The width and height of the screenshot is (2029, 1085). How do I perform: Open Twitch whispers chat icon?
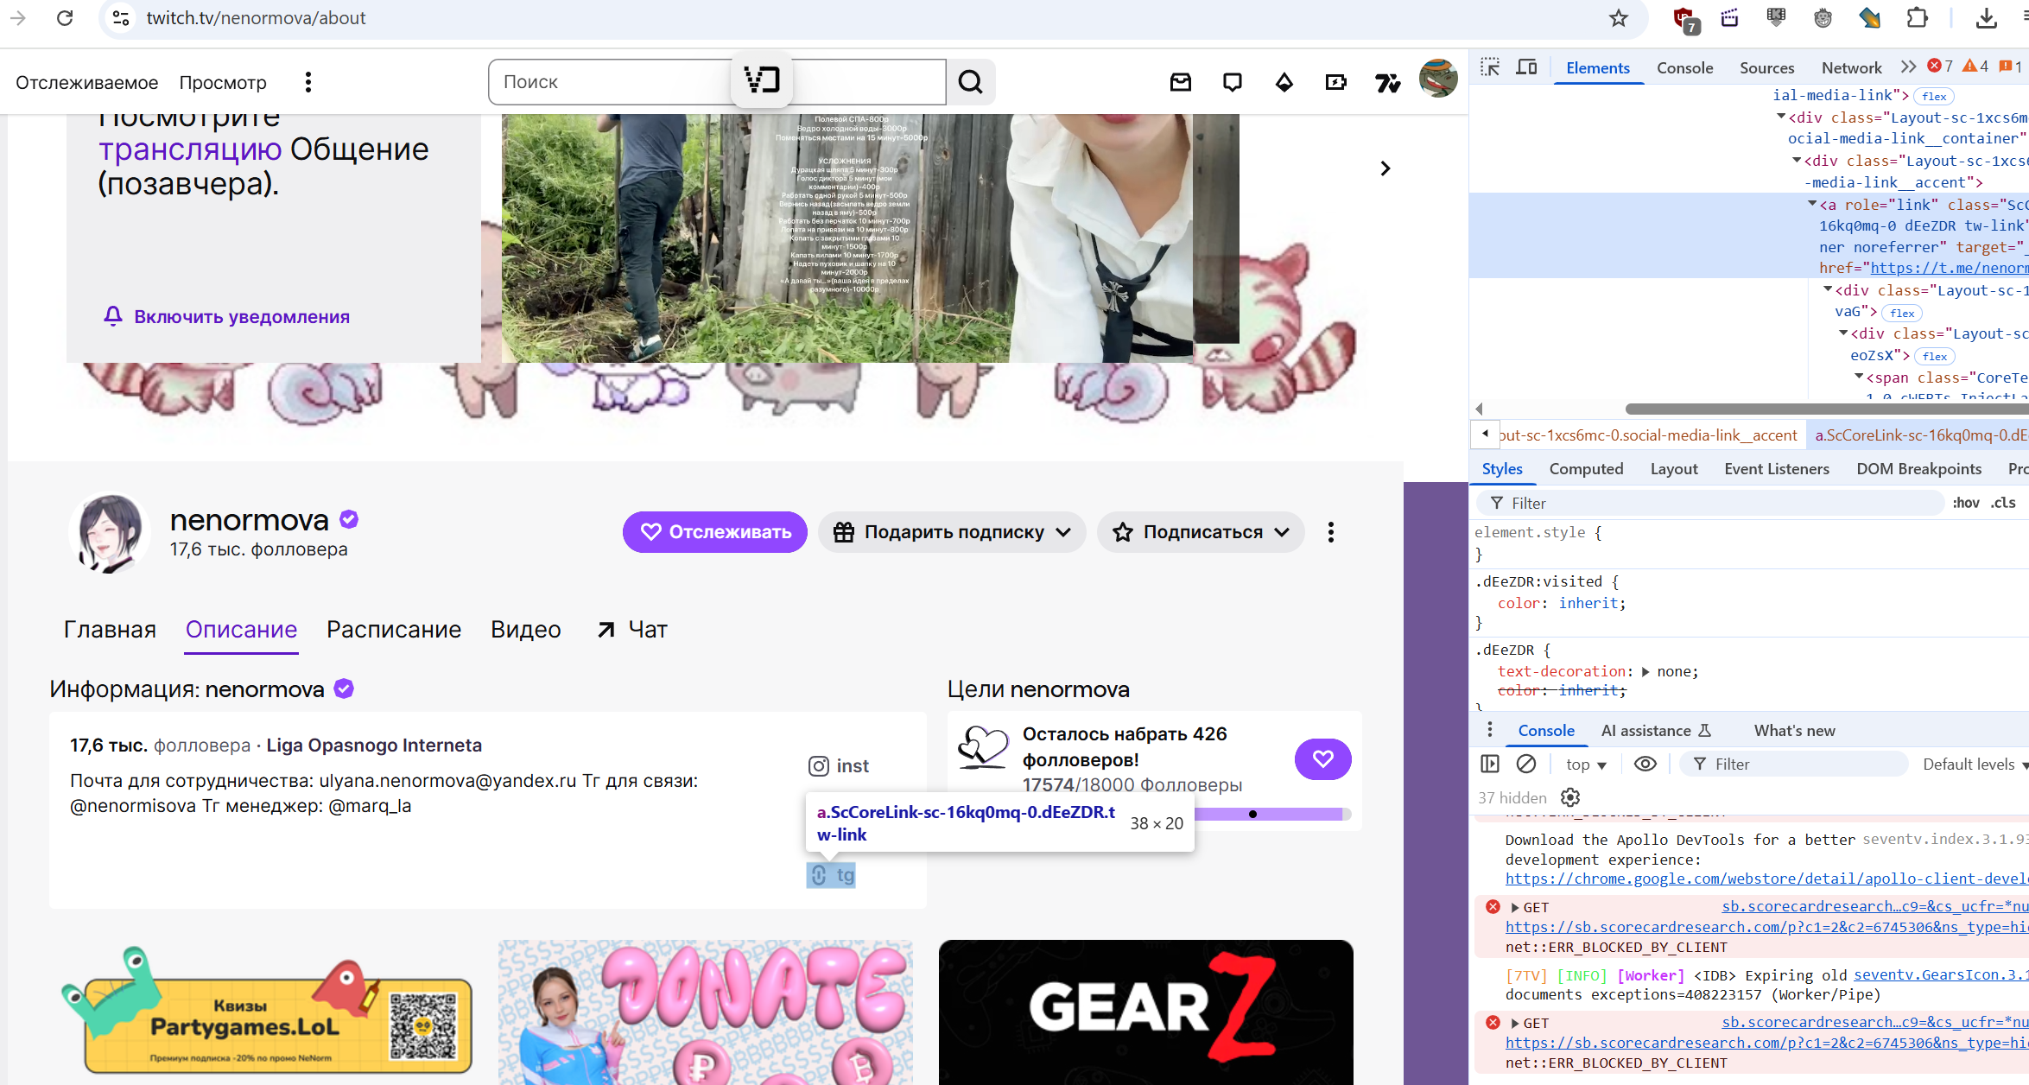tap(1233, 82)
